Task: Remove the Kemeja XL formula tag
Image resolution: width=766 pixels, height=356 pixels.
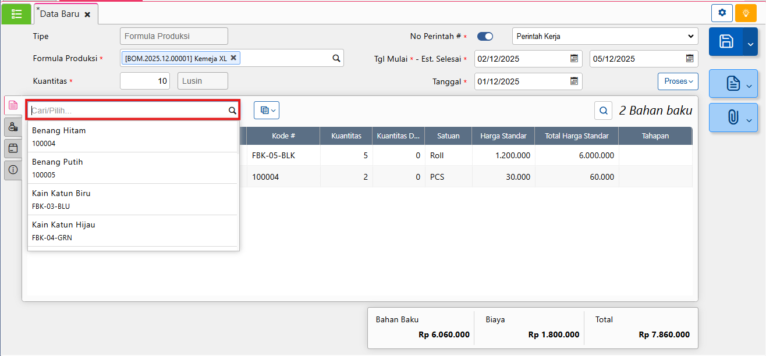Action: click(x=233, y=58)
